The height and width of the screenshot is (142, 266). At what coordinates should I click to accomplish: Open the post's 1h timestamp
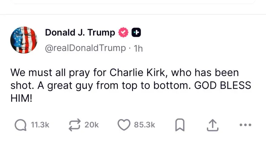138,48
